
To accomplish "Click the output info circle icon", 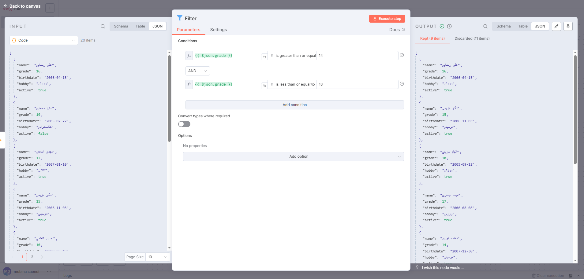I will pyautogui.click(x=449, y=26).
